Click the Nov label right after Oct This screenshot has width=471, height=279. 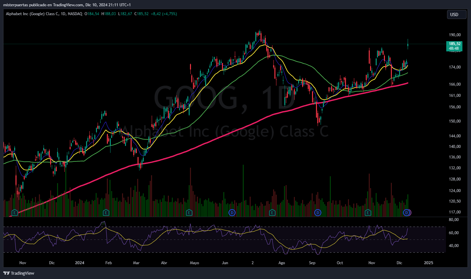pyautogui.click(x=372, y=263)
